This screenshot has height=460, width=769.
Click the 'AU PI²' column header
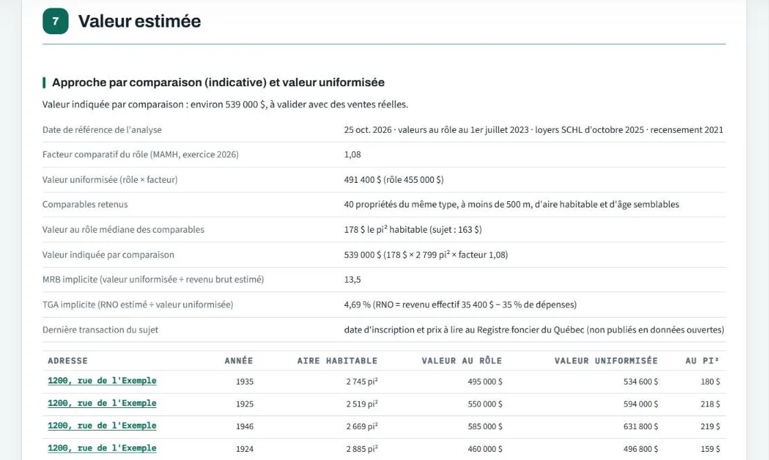tap(703, 361)
